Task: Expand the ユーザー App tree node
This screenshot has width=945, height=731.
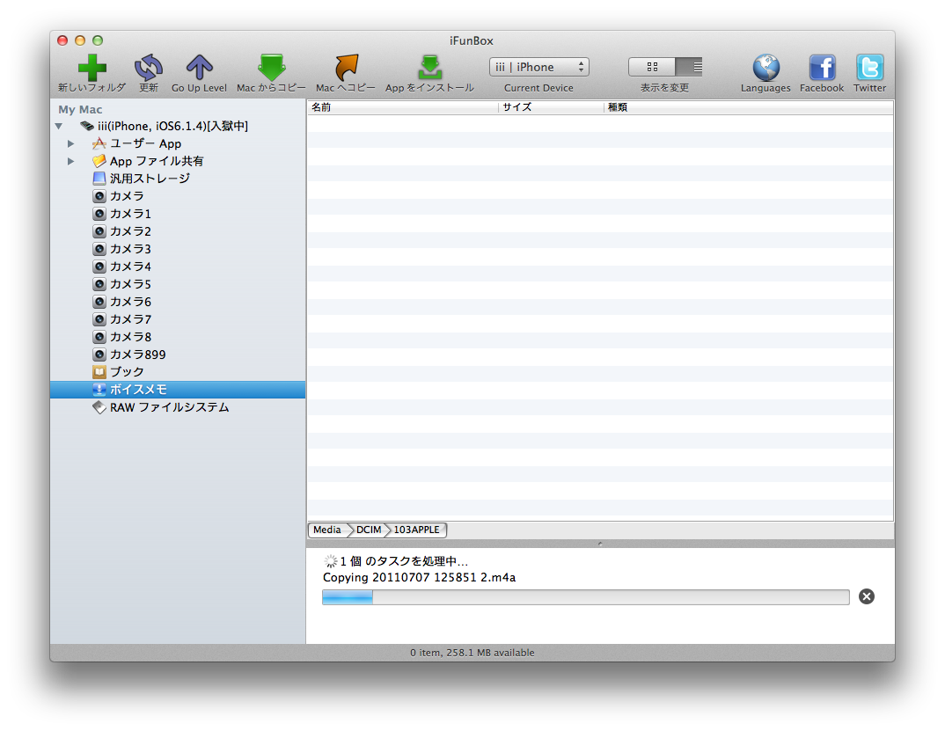Action: pos(71,143)
